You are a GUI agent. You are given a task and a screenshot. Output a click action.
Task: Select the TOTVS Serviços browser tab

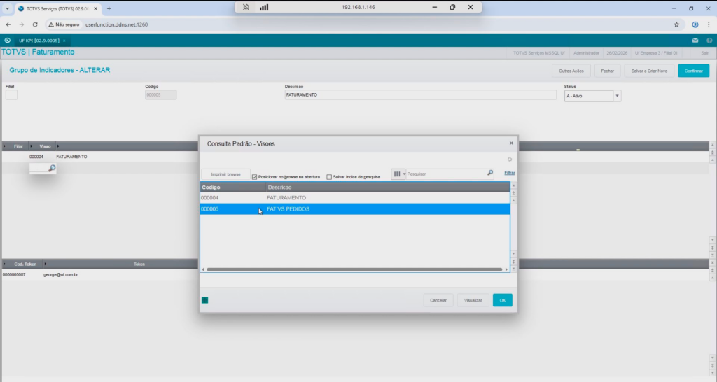tap(56, 8)
